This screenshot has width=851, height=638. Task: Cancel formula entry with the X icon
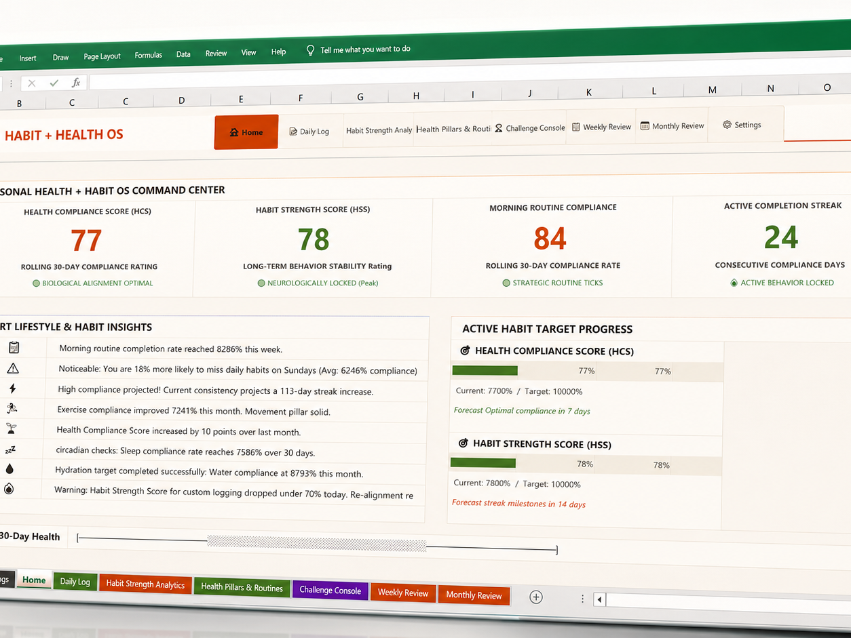coord(31,83)
